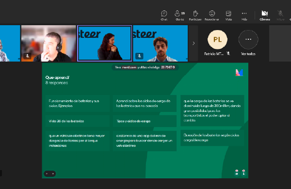Image resolution: width=291 pixels, height=189 pixels.
Task: Raise hand with the Participar button
Action: coord(195,16)
